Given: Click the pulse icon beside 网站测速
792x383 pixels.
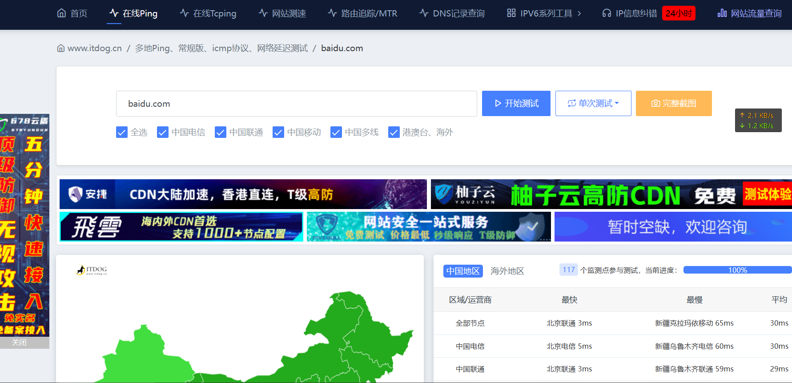Looking at the screenshot, I should (x=263, y=13).
